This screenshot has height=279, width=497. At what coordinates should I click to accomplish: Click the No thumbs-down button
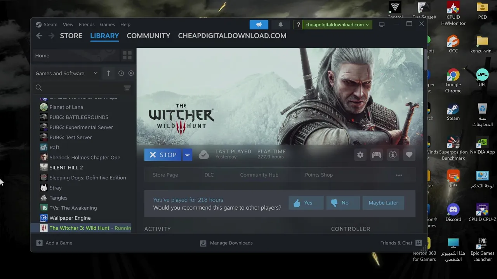click(x=343, y=203)
